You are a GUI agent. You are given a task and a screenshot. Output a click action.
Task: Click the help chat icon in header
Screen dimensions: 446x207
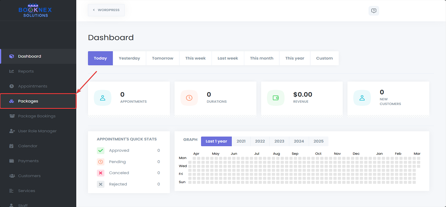[374, 11]
